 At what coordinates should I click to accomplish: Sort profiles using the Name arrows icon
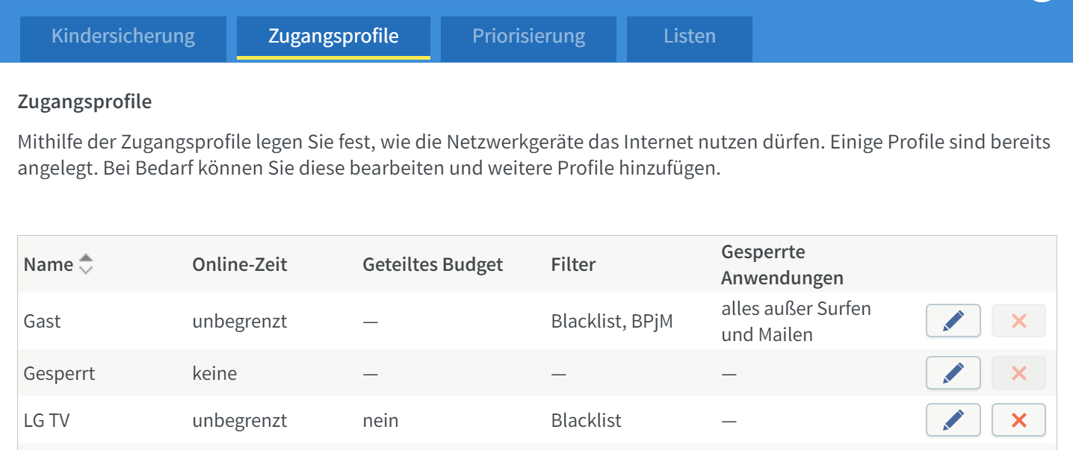(x=86, y=264)
